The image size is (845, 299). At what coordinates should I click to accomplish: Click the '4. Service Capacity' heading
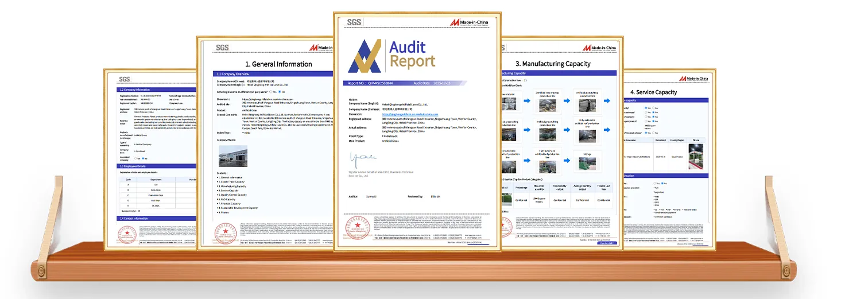pos(653,92)
